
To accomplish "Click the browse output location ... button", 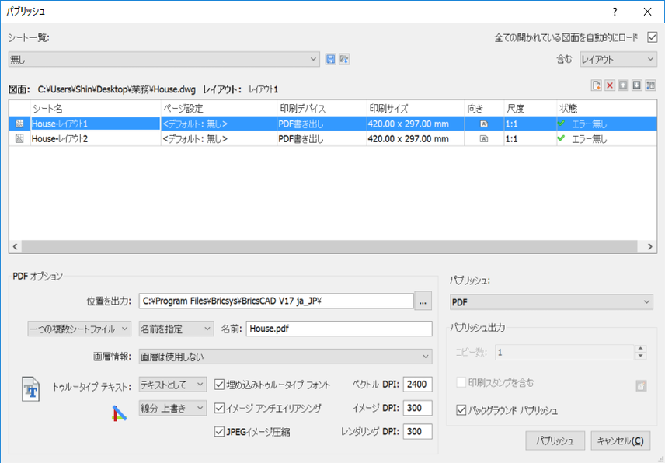I will point(423,301).
